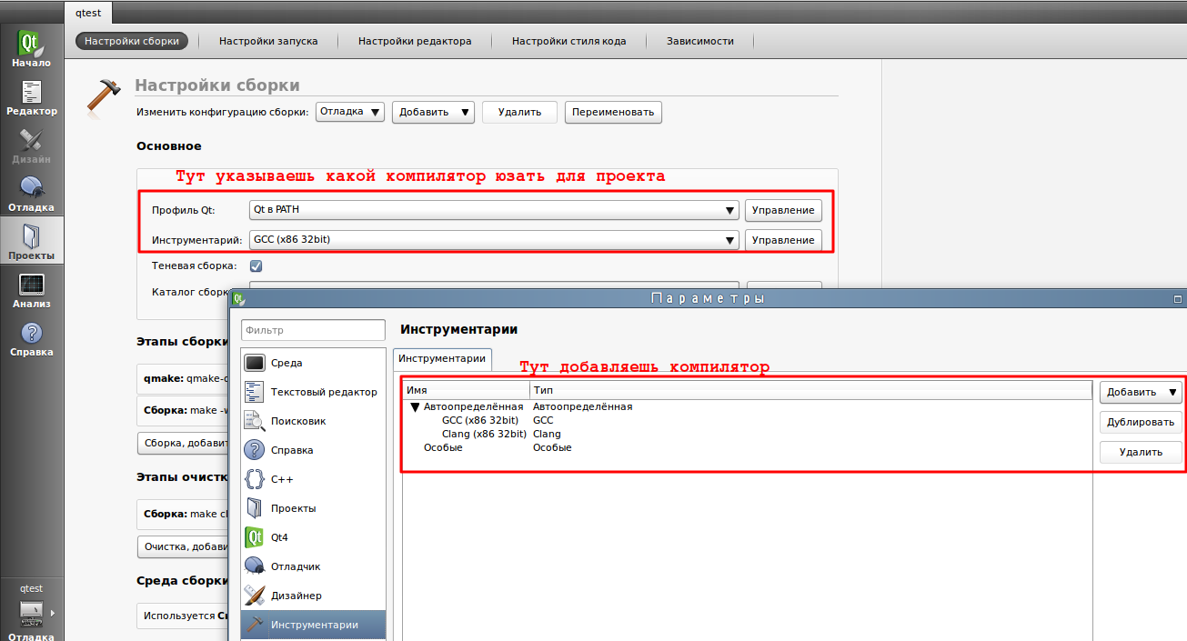Open Справка mode in the left sidebar
Image resolution: width=1187 pixels, height=641 pixels.
31,338
